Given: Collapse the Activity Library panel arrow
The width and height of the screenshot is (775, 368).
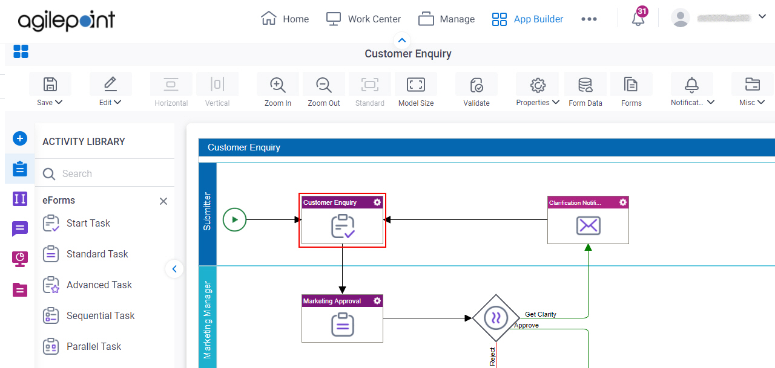Looking at the screenshot, I should point(174,269).
